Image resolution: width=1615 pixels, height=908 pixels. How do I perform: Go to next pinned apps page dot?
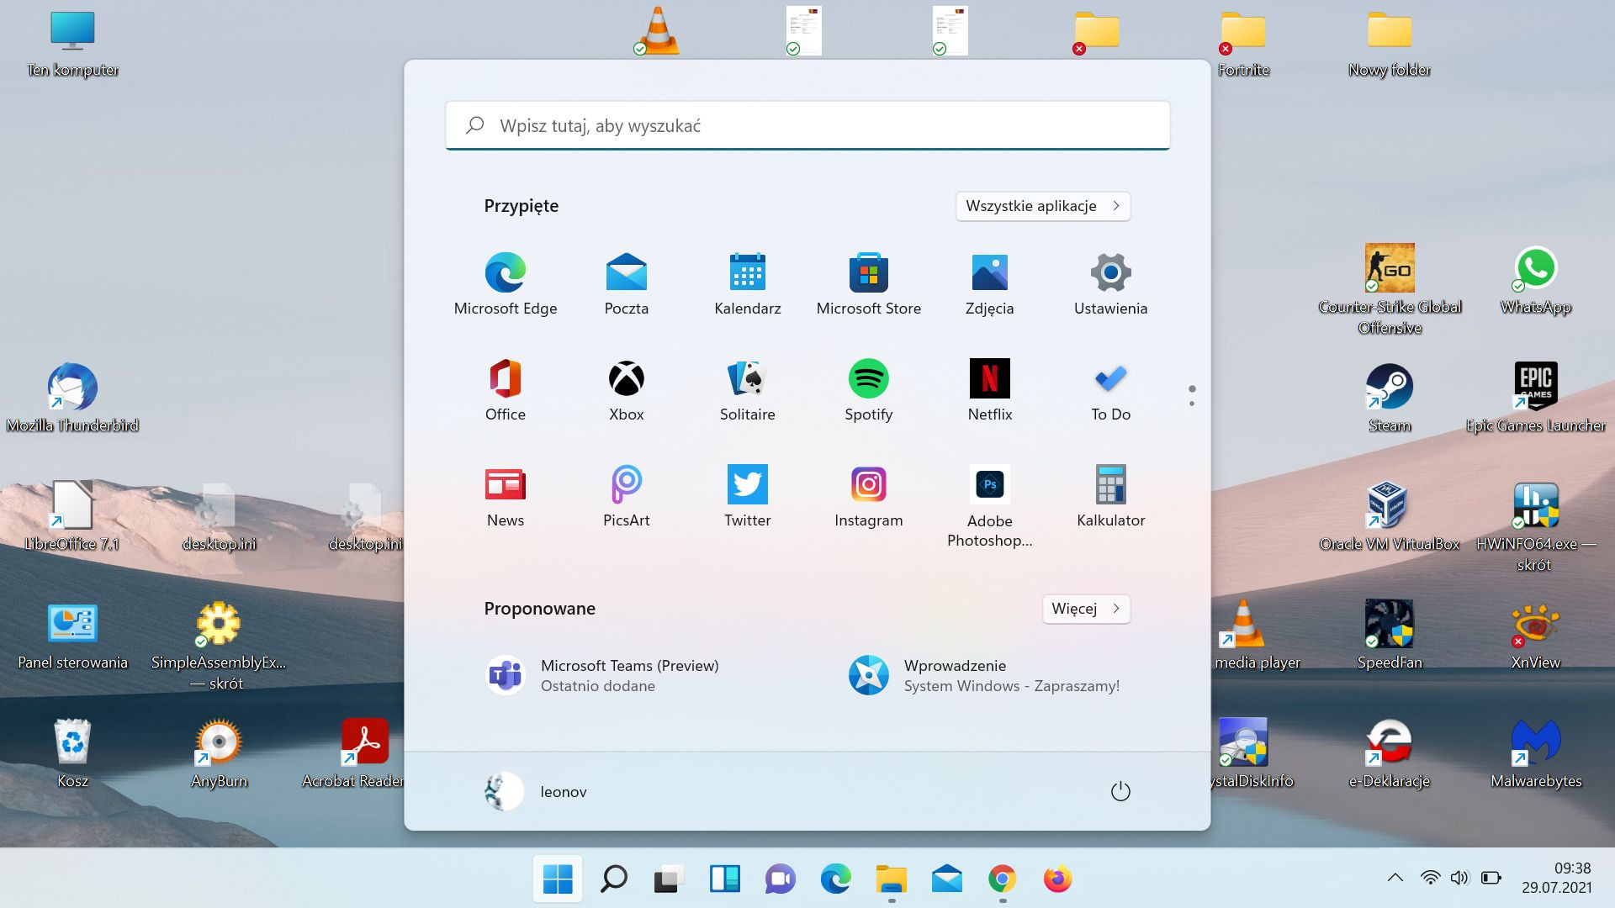tap(1192, 404)
